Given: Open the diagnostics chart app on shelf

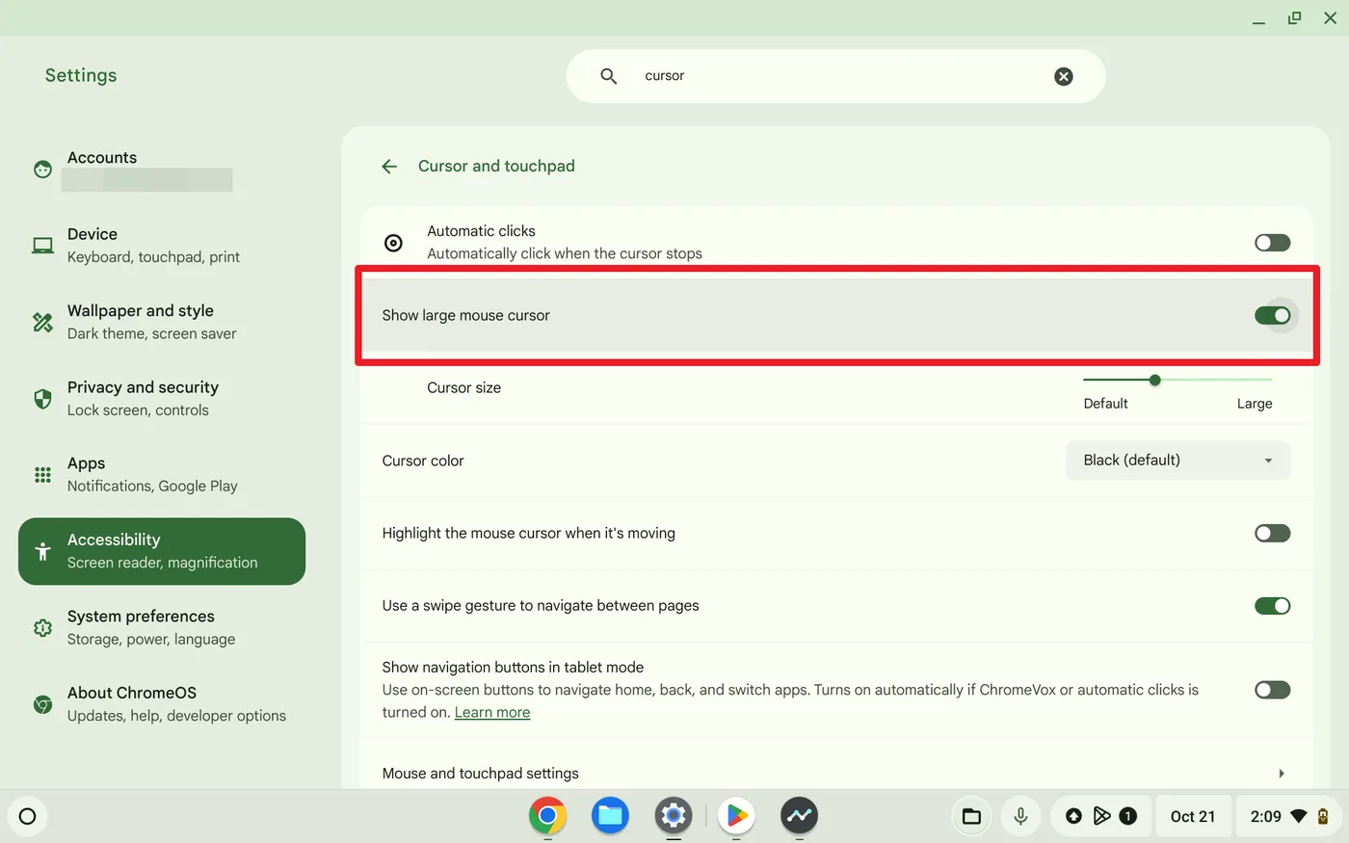Looking at the screenshot, I should [x=799, y=816].
